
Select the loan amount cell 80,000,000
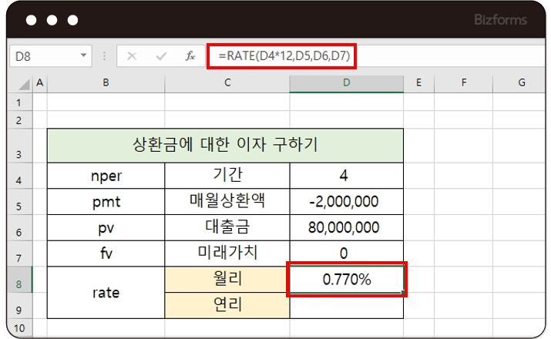(x=347, y=227)
